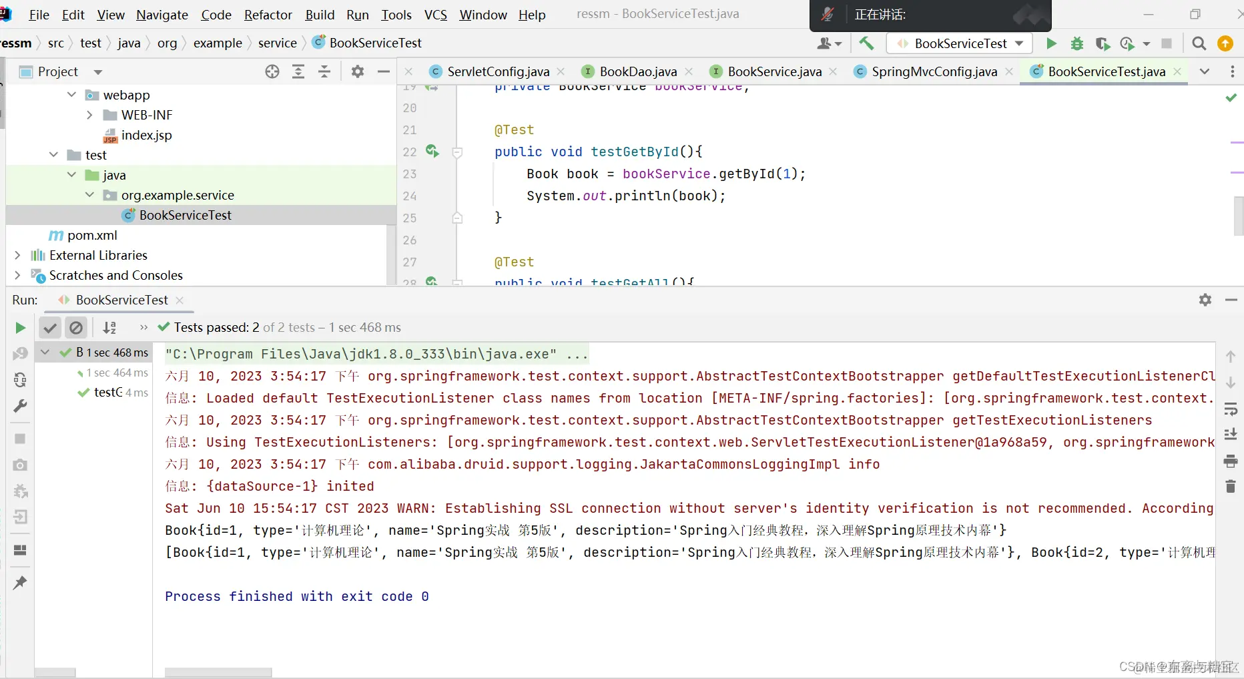The image size is (1244, 679).
Task: Open Project panel gear options
Action: (x=358, y=71)
